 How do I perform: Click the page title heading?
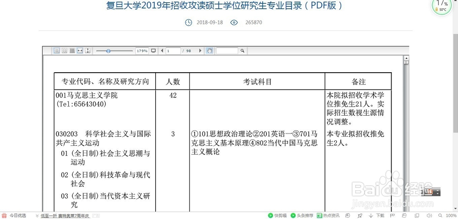tap(224, 5)
